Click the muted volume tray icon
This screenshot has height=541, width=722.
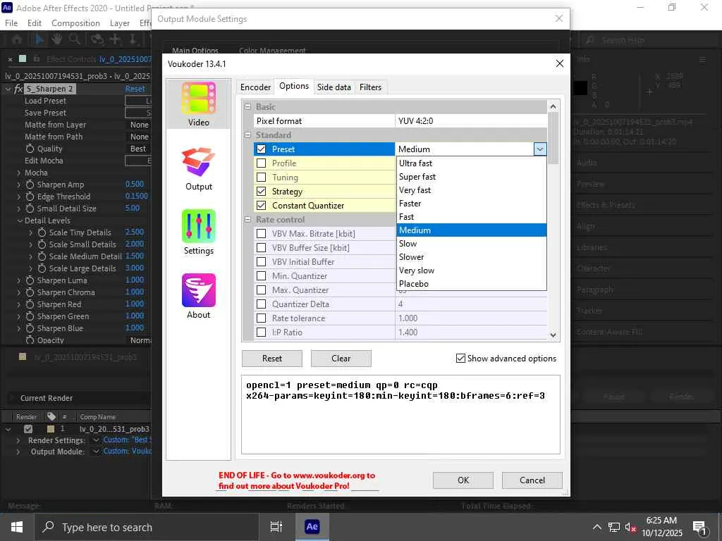[x=630, y=527]
